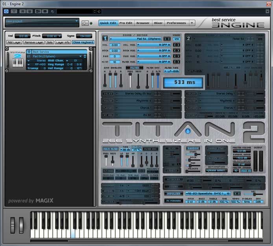Click the Add Layer button
This screenshot has width=273, height=246.
[x=14, y=42]
